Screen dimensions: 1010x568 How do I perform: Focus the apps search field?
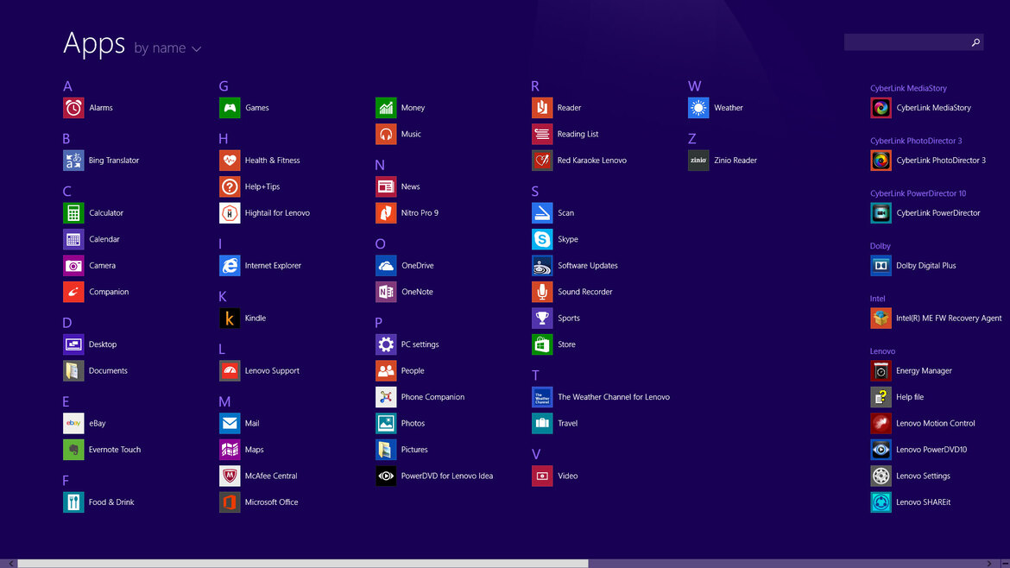pyautogui.click(x=913, y=42)
